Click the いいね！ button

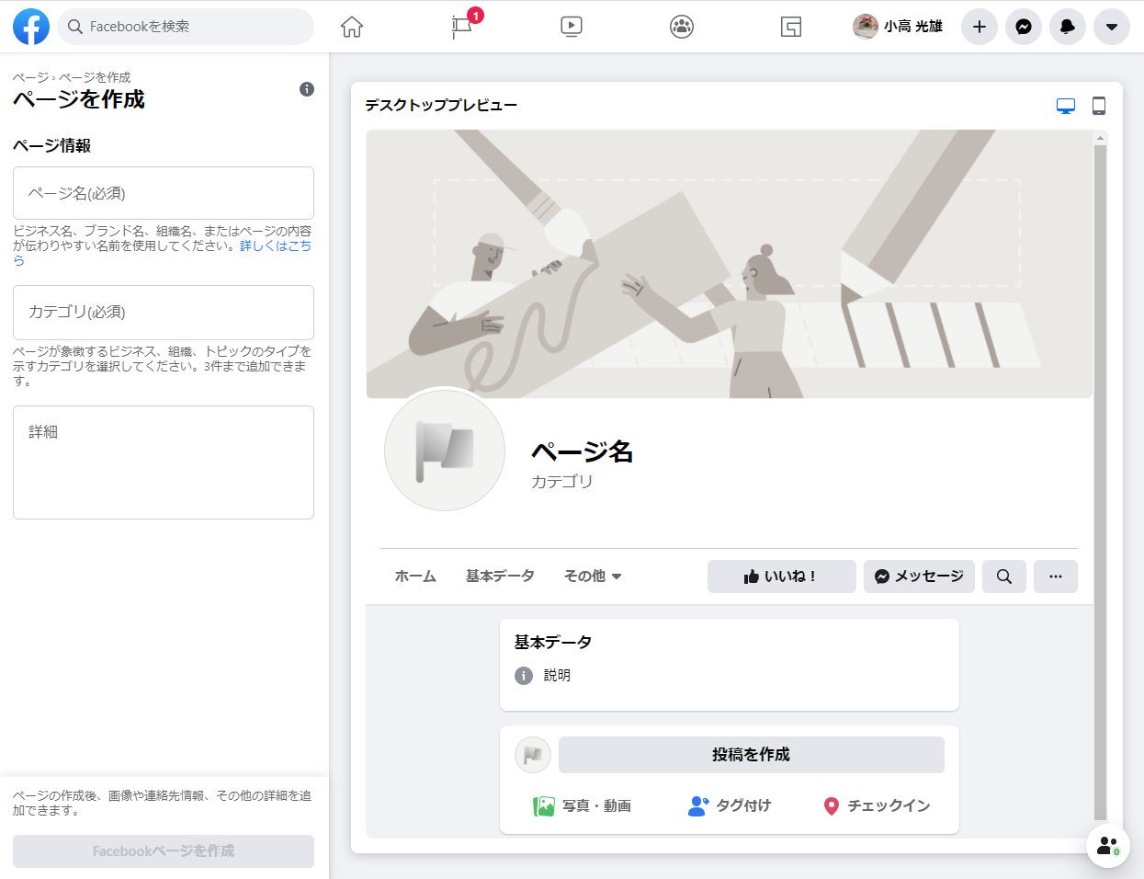tap(781, 576)
